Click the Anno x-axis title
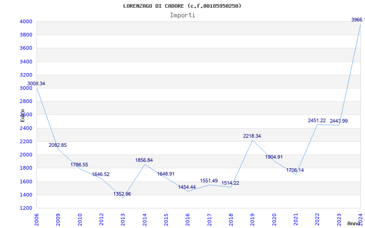This screenshot has height=228, width=365. coord(354,223)
